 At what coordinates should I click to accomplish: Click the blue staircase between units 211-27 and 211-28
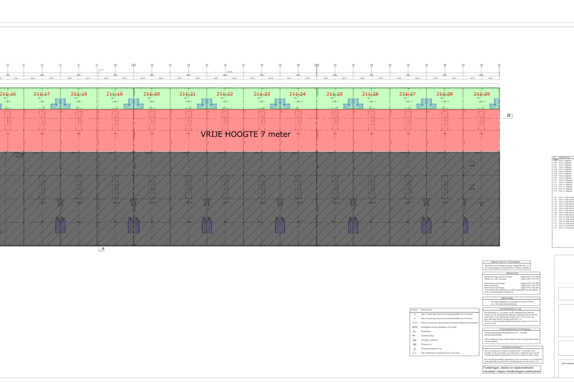tap(427, 104)
